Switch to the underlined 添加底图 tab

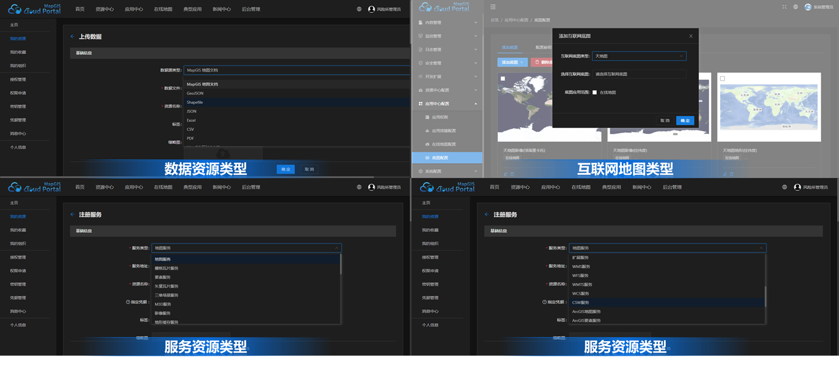tap(509, 48)
